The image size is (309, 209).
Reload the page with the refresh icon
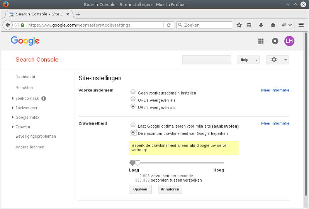[169, 25]
